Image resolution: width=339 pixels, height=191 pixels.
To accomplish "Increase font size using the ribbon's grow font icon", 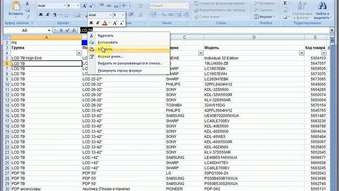I will point(85,6).
